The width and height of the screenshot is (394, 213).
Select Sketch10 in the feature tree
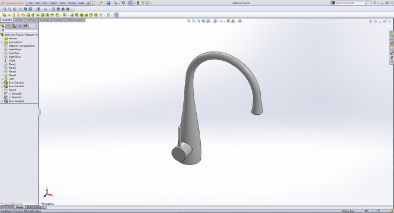click(15, 94)
